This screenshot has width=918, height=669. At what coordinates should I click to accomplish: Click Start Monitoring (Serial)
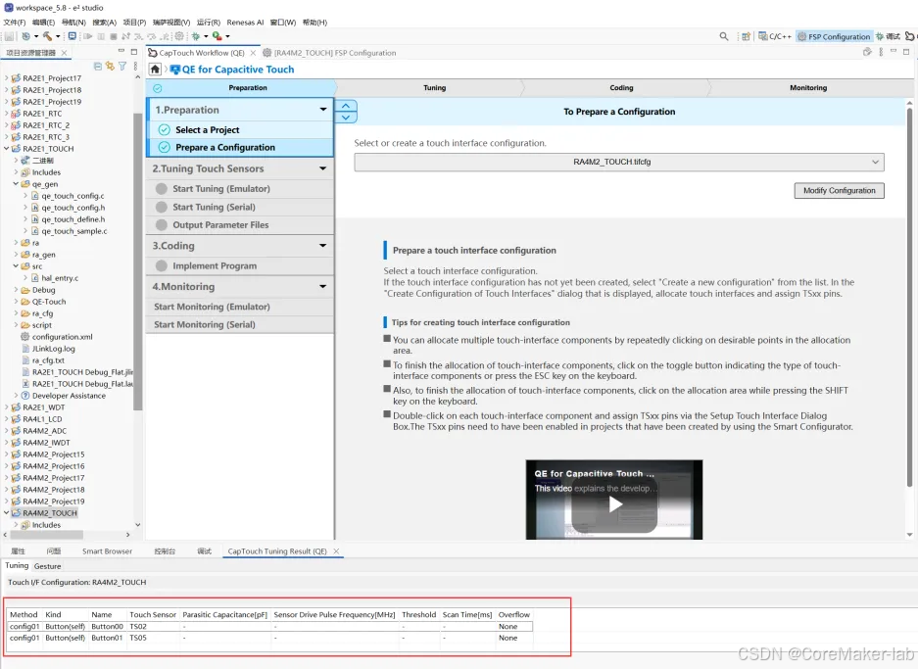(x=240, y=324)
